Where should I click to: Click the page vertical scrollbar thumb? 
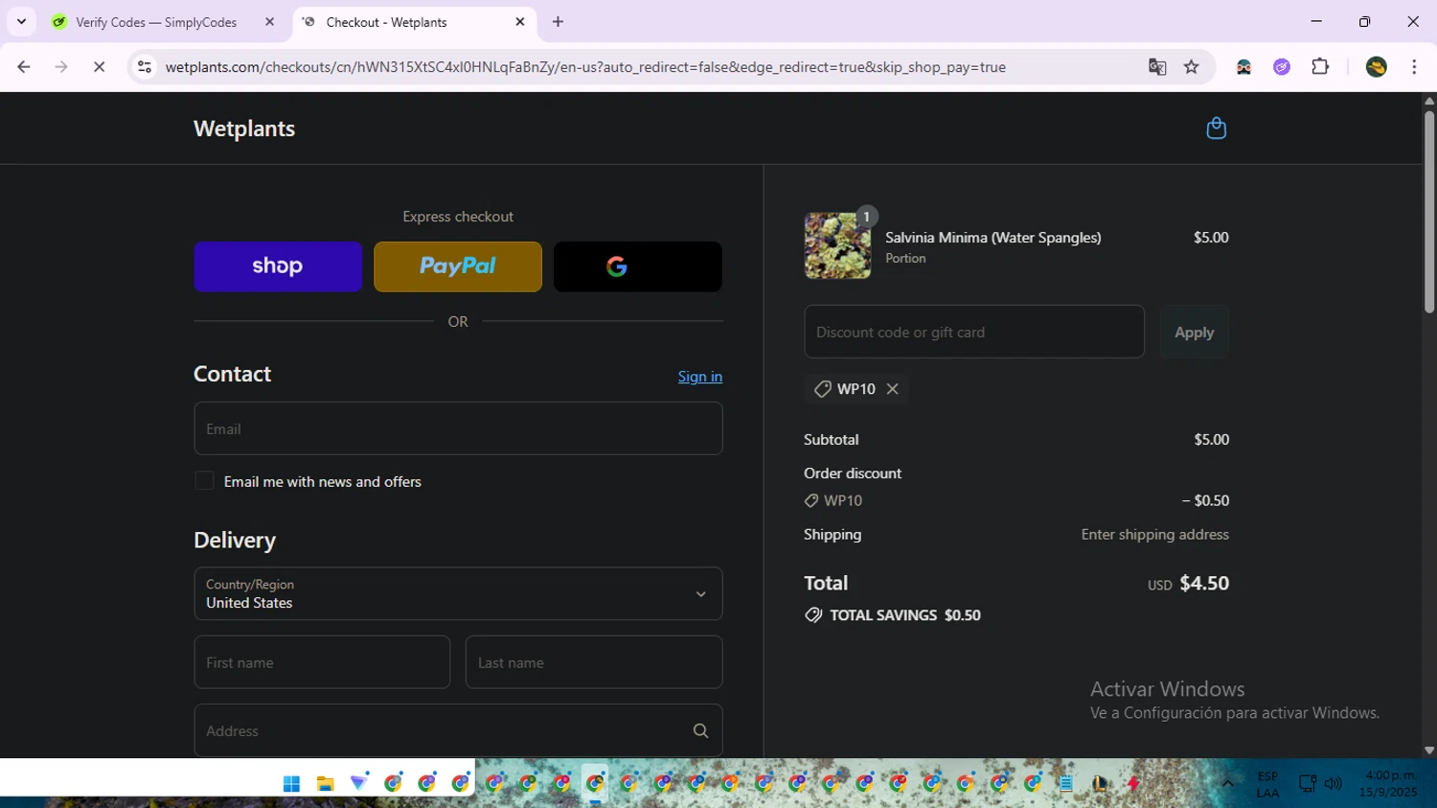coord(1429,211)
